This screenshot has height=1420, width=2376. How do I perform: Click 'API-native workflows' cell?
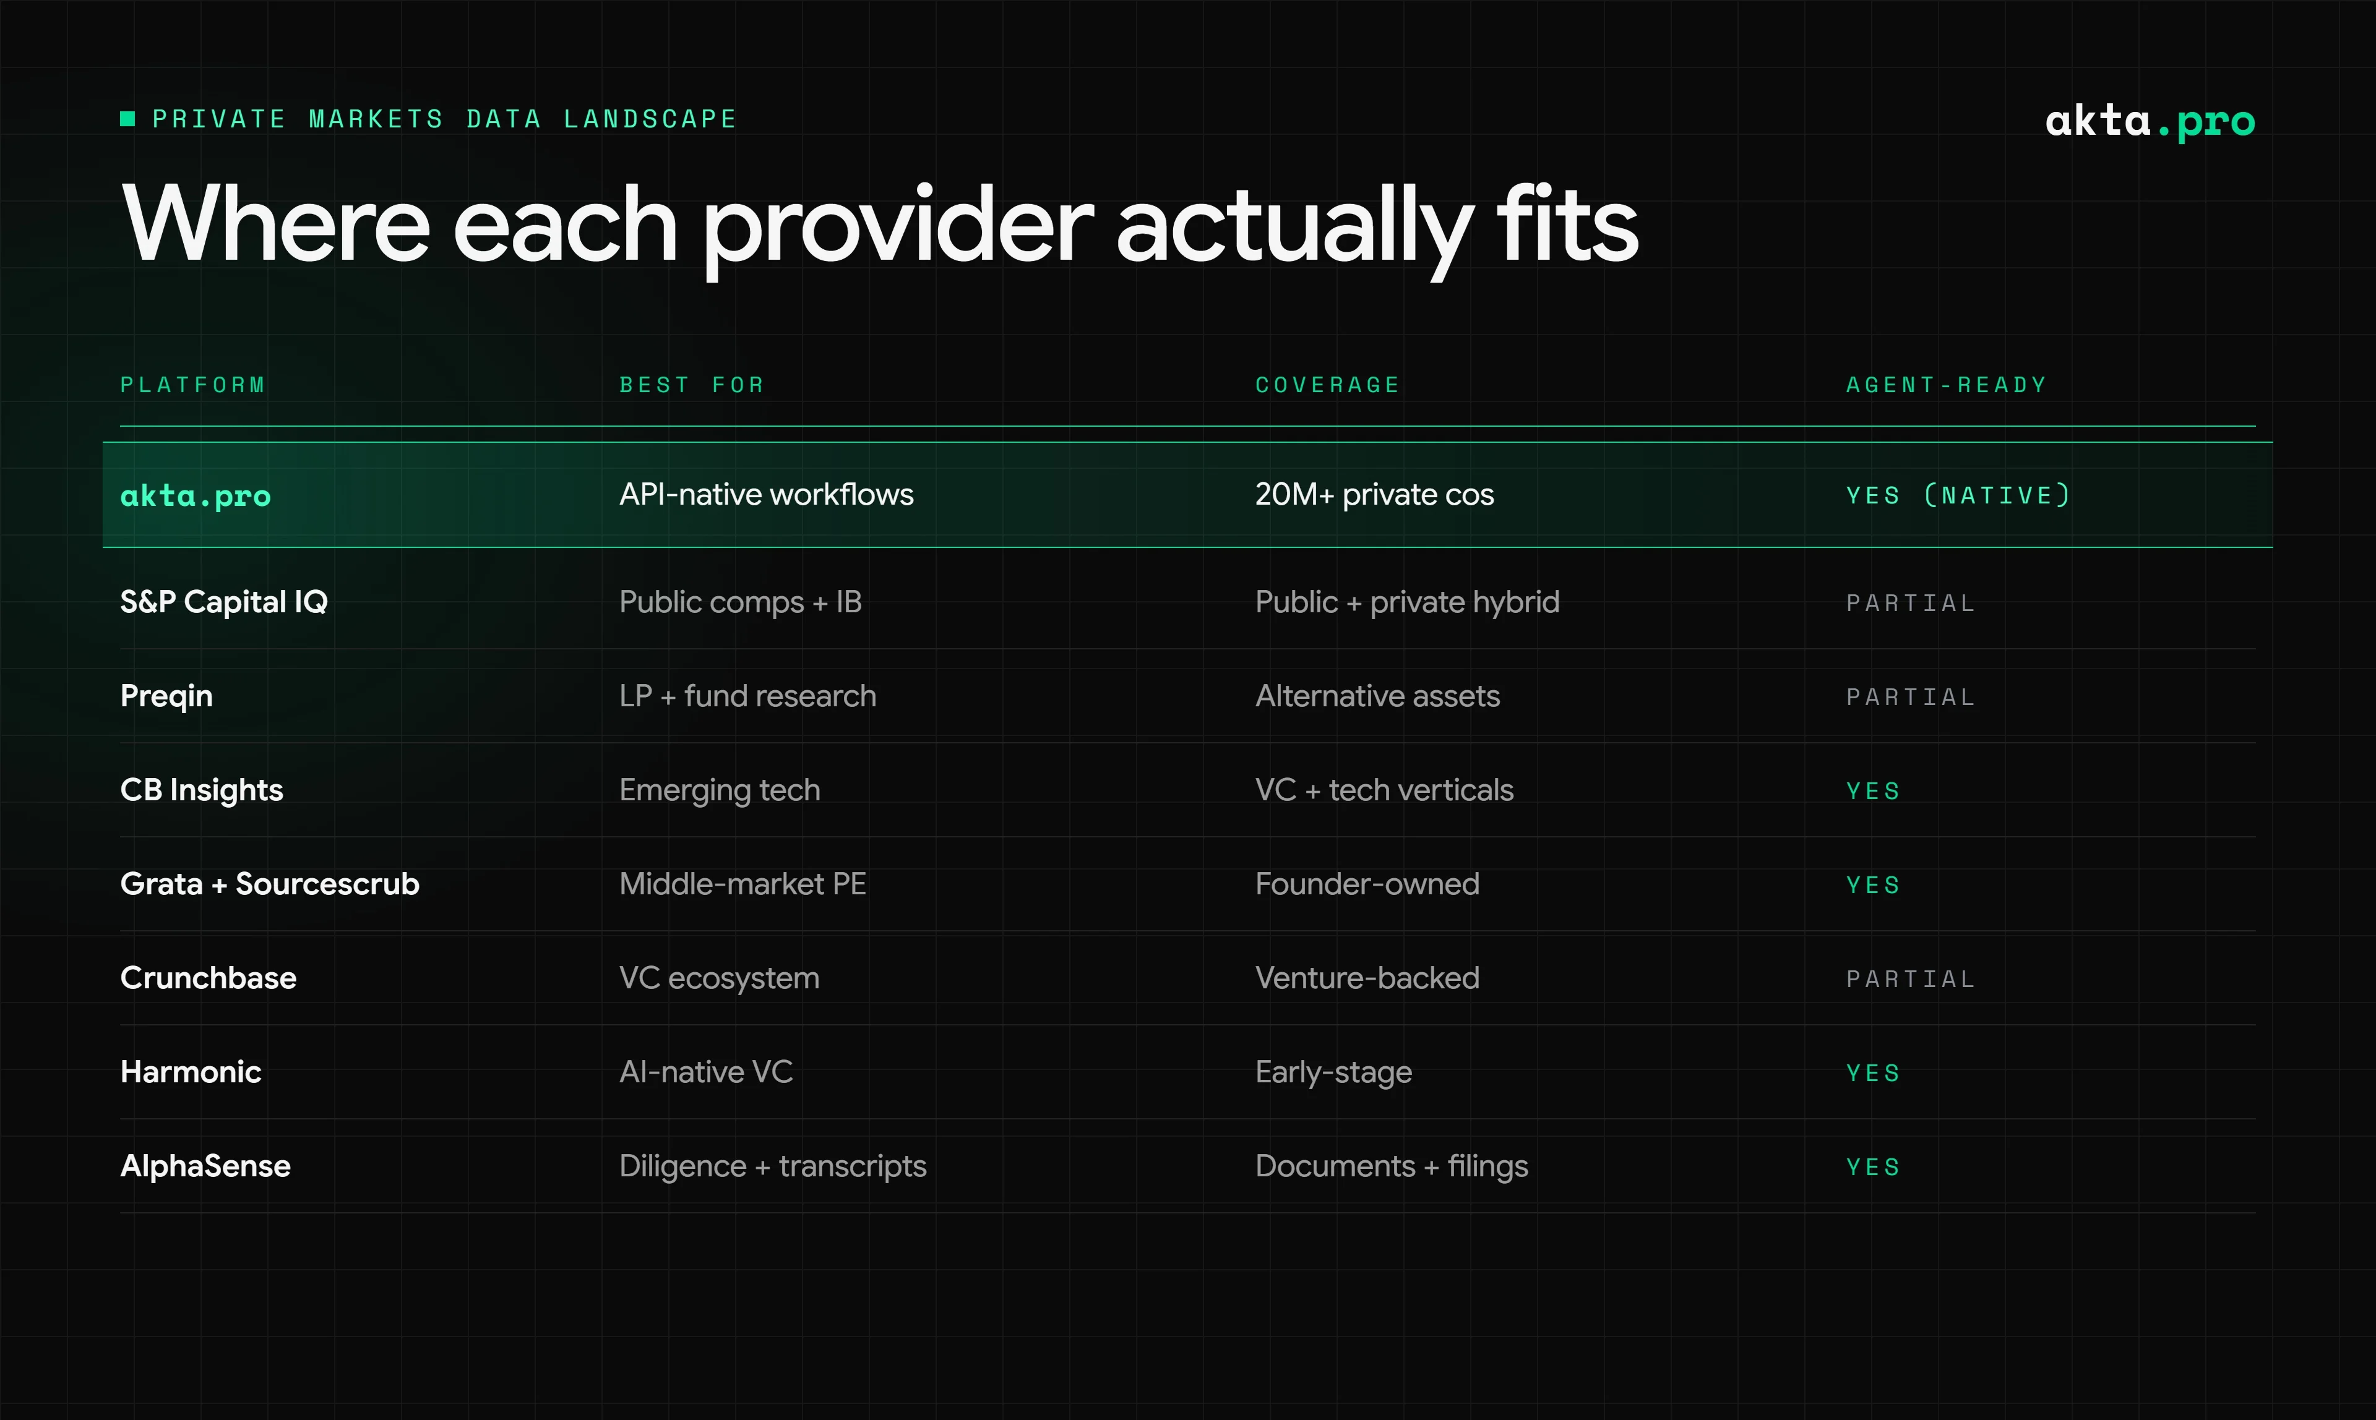(x=766, y=495)
